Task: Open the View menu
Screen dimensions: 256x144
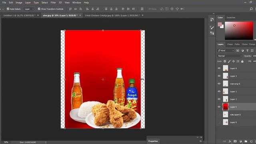Action: [67, 3]
